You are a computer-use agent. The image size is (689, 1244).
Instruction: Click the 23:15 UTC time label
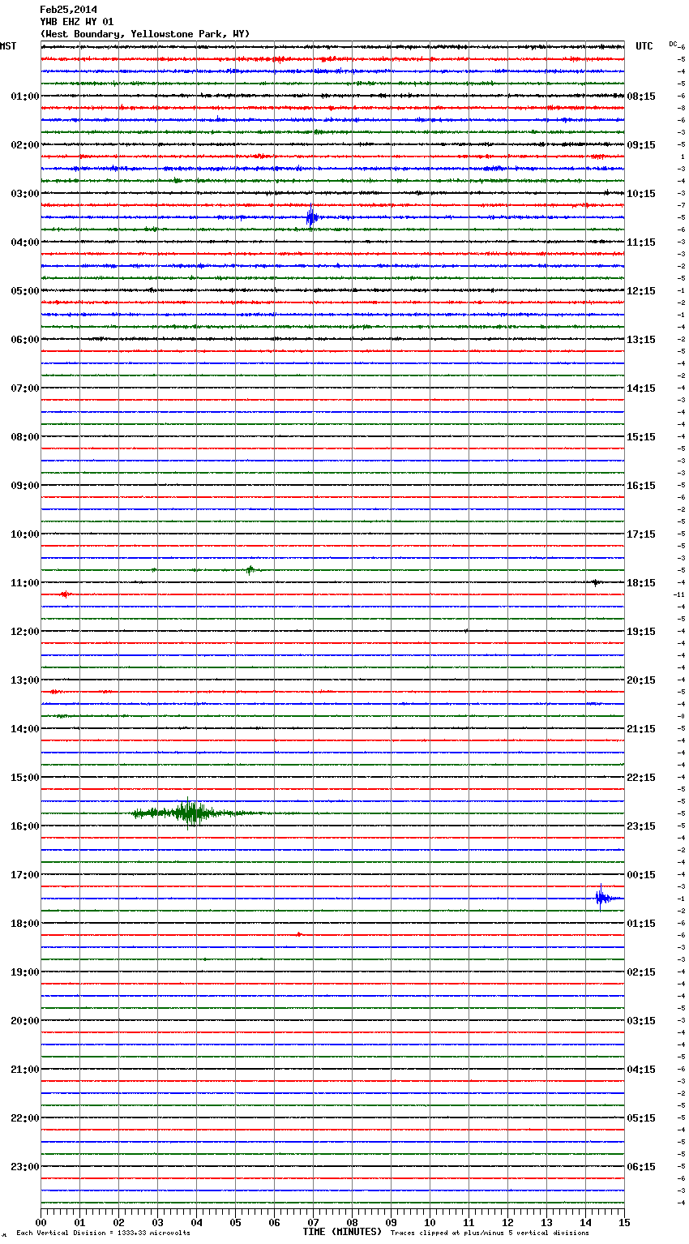(641, 826)
